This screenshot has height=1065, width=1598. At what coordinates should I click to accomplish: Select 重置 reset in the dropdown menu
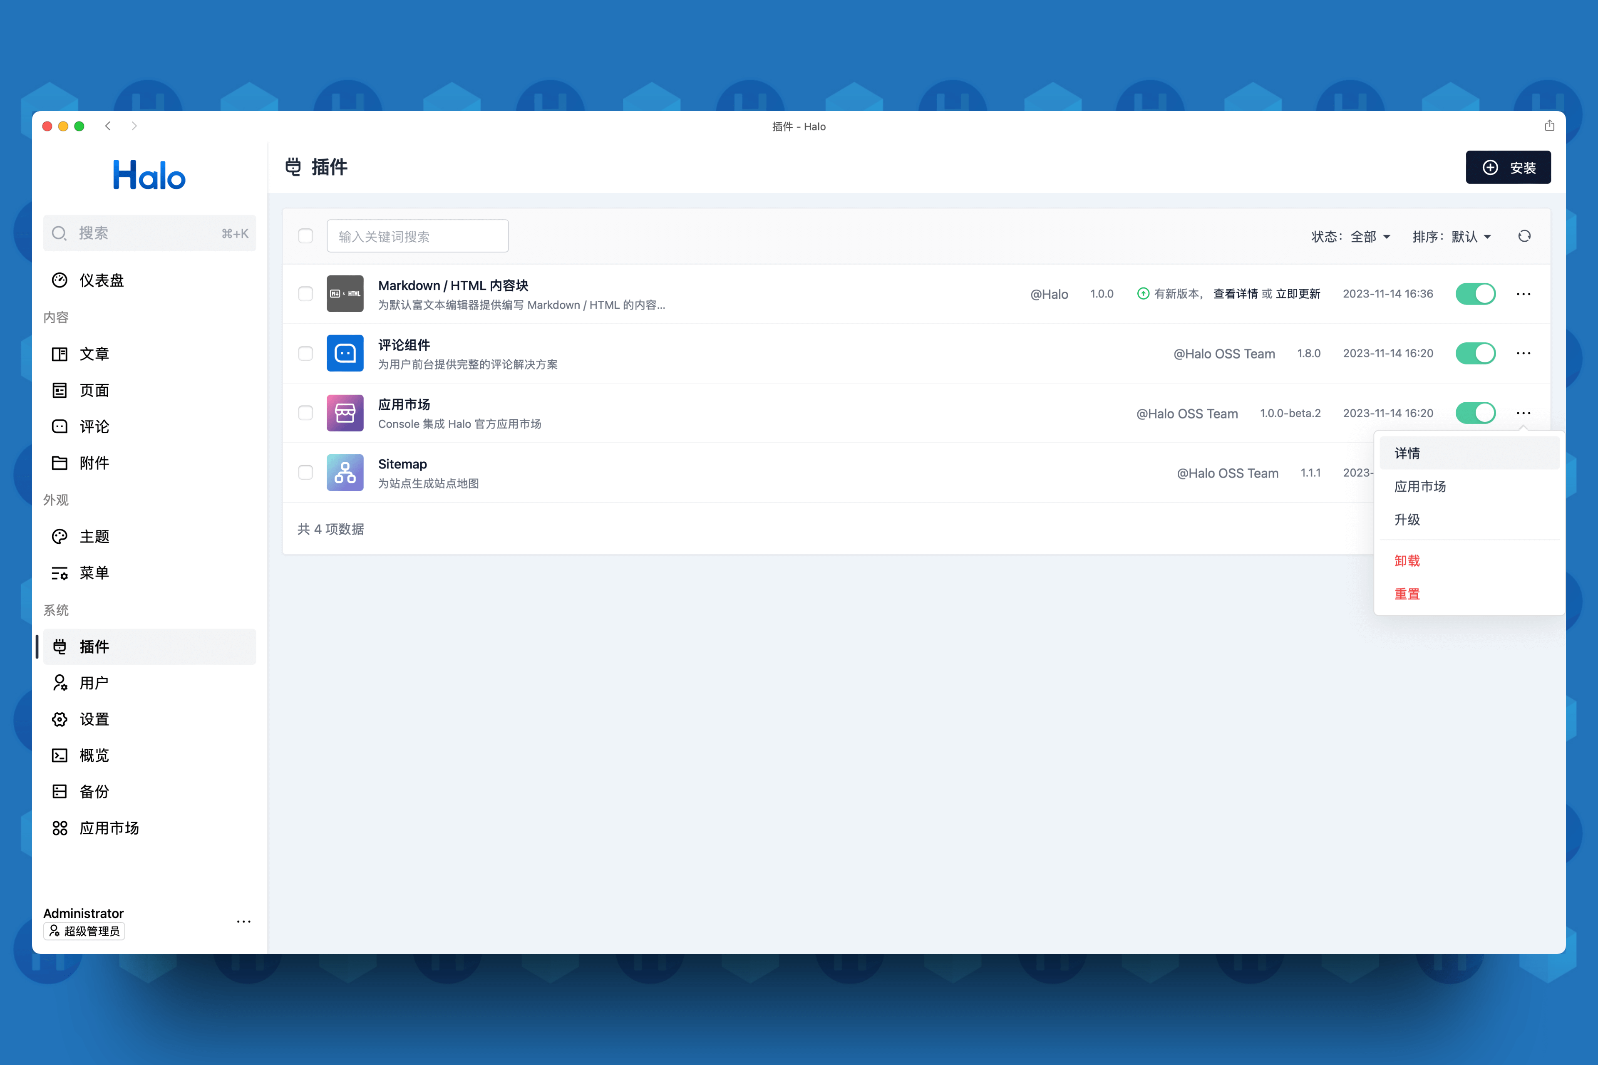(1469, 594)
